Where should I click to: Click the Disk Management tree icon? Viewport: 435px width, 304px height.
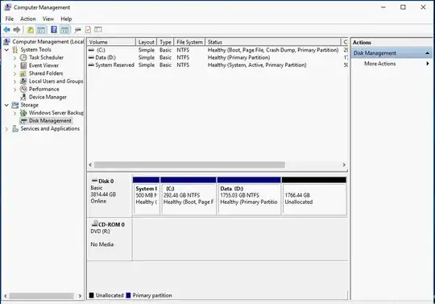tap(24, 121)
